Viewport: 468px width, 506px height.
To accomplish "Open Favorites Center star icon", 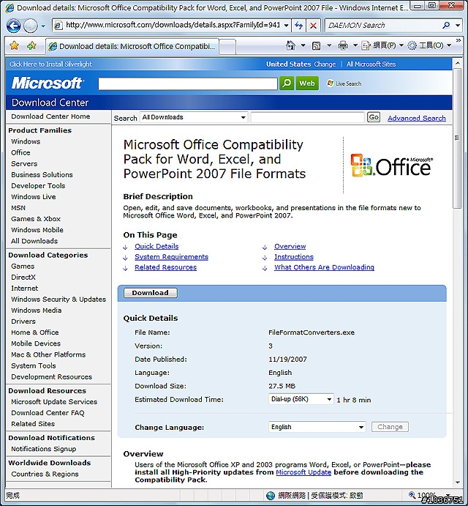I will (14, 46).
